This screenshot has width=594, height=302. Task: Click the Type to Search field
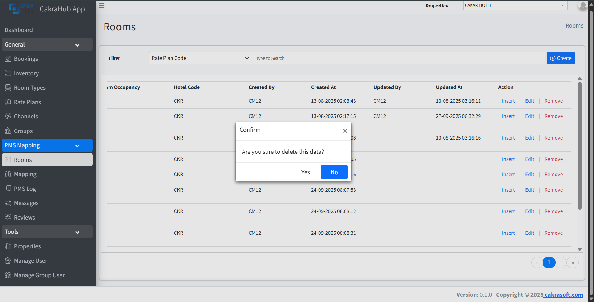coord(400,58)
